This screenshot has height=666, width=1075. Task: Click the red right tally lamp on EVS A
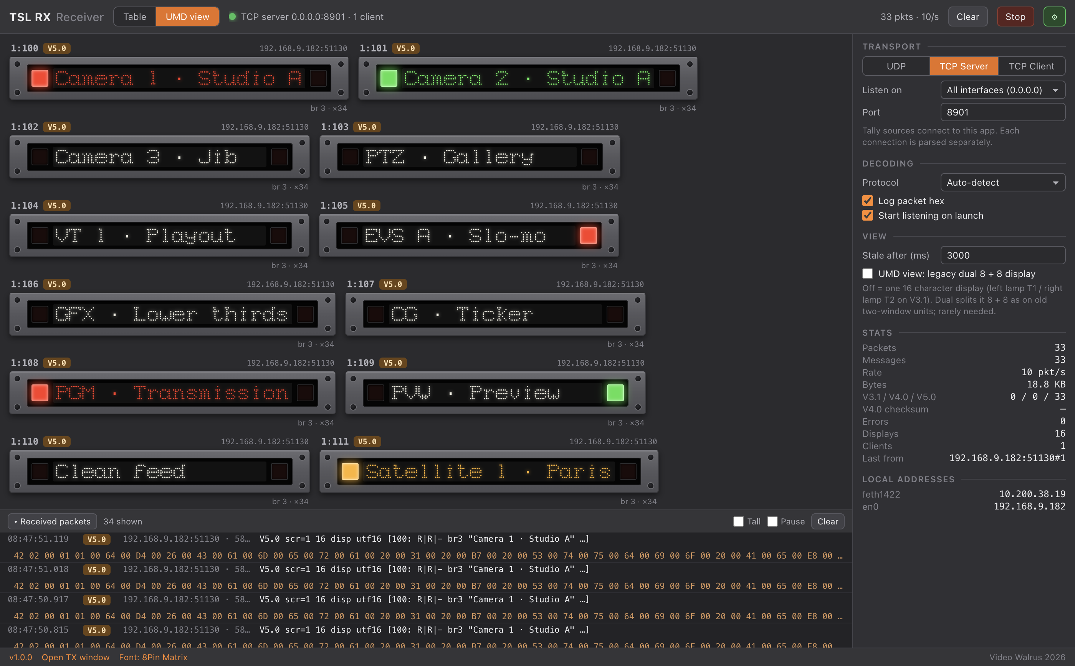point(588,235)
